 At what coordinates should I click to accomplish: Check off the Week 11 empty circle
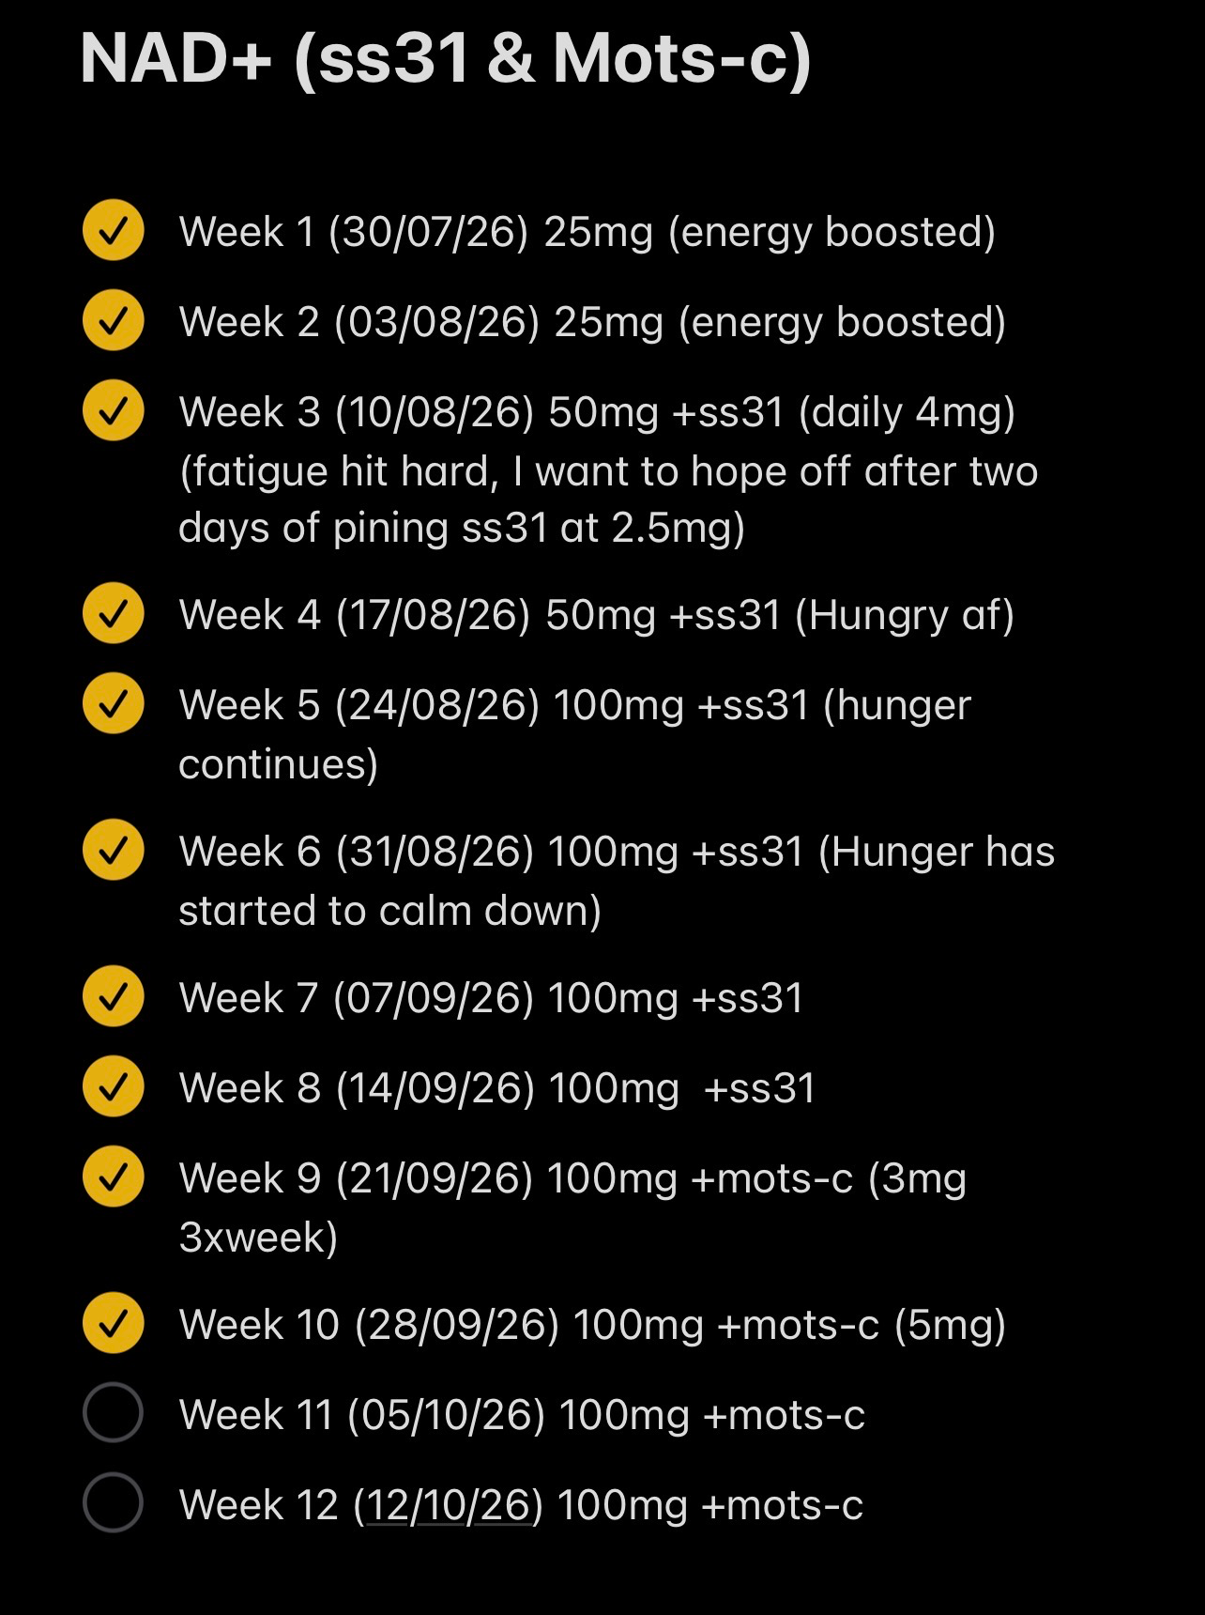[113, 1412]
